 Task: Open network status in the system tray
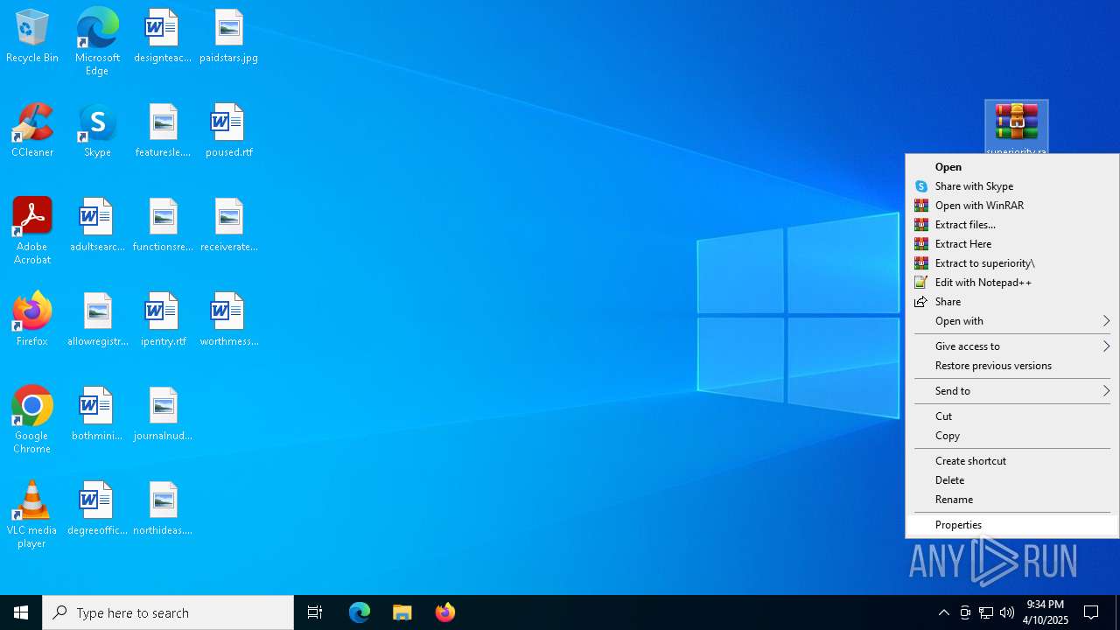(986, 612)
